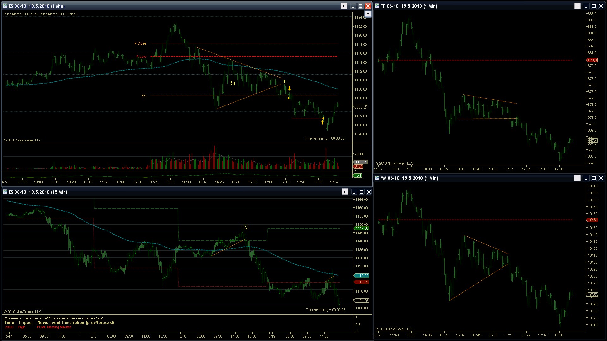Click the TF 06-10 chart window icon
Screen dimensions: 607x341
(377, 6)
